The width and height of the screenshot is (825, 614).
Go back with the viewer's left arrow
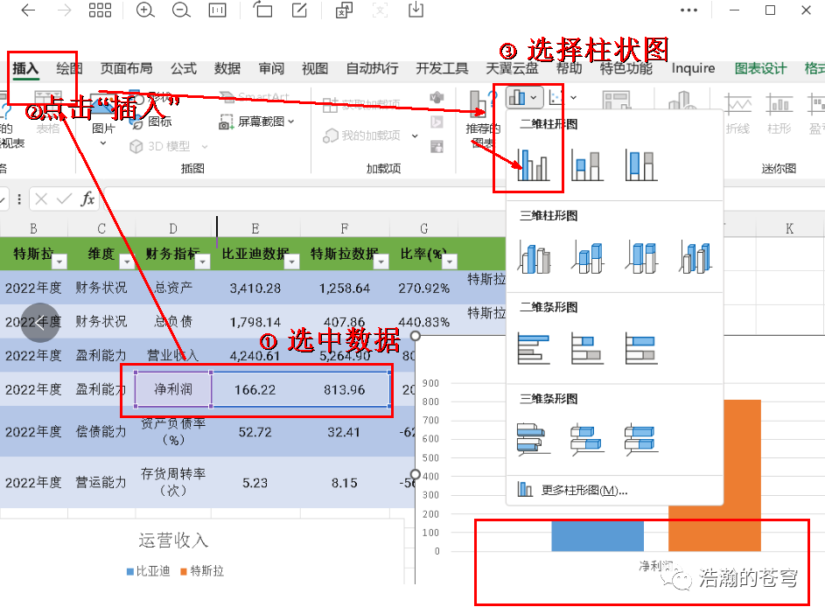[28, 10]
